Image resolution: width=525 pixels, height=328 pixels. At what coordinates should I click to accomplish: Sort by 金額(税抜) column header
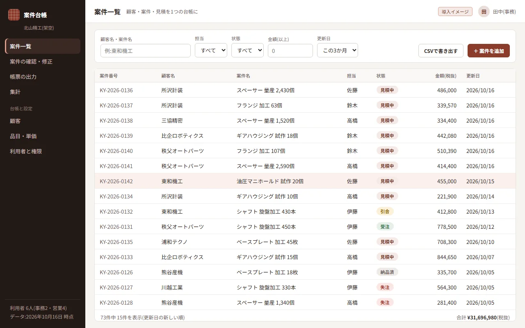pyautogui.click(x=446, y=76)
